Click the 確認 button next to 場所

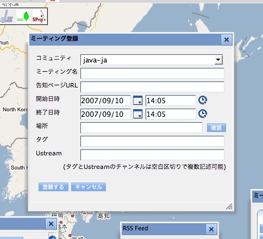coord(216,128)
